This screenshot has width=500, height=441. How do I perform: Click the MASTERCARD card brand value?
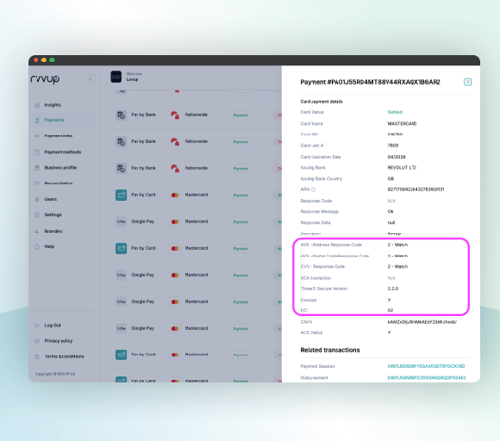403,124
